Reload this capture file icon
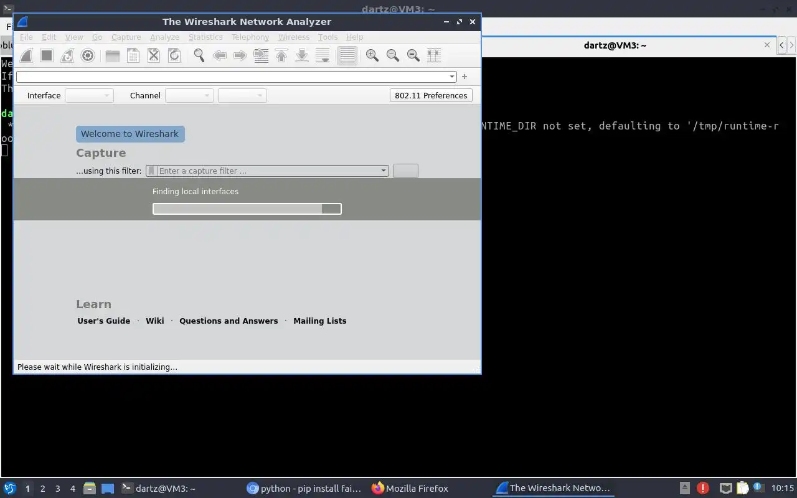Viewport: 797px width, 498px height. tap(174, 55)
